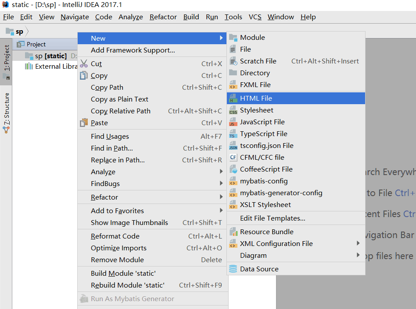Screen dimensions: 416x309
Task: Click the Resource Bundle chart icon
Action: (233, 232)
